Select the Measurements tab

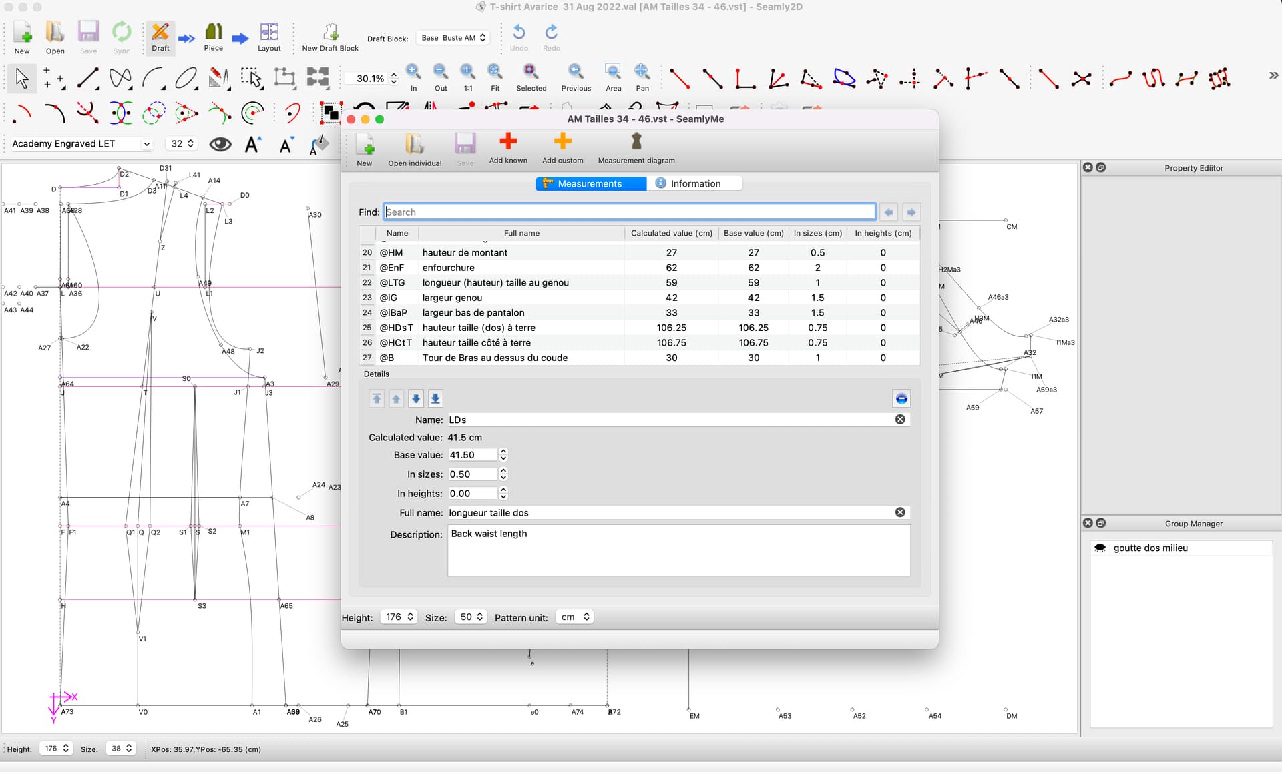[x=590, y=183]
